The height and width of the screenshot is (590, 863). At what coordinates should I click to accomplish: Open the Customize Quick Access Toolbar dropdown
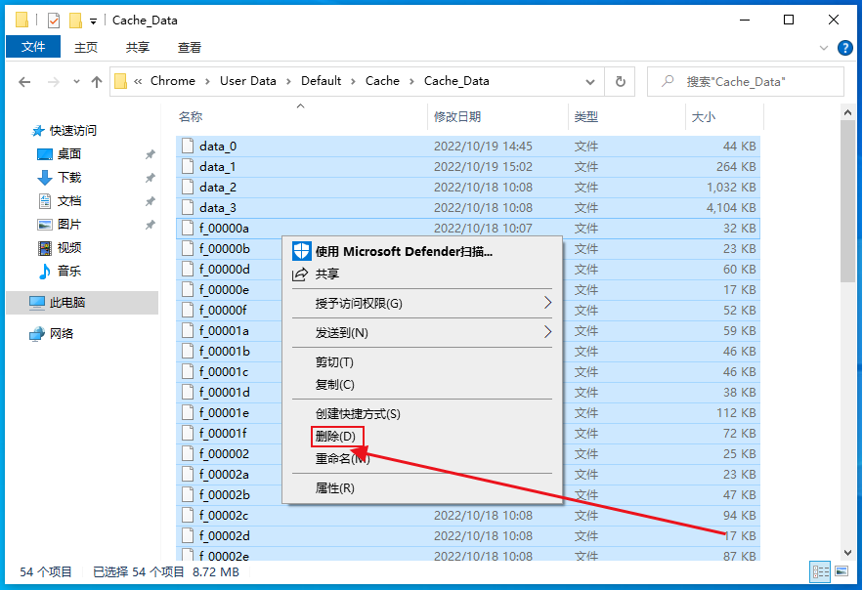(x=93, y=21)
